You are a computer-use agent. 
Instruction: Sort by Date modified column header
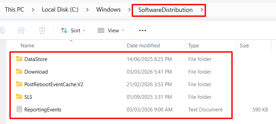tap(143, 46)
